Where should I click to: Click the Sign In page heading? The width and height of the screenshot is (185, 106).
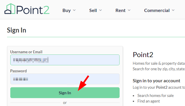pos(16,30)
